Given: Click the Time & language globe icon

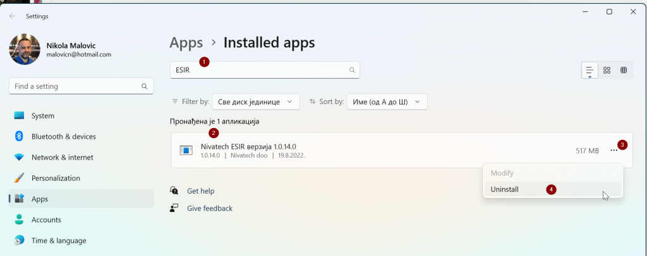Looking at the screenshot, I should pos(19,240).
